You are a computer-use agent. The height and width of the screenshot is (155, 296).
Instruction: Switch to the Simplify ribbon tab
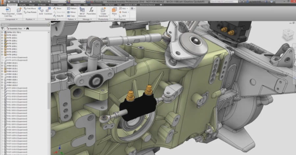(22, 5)
